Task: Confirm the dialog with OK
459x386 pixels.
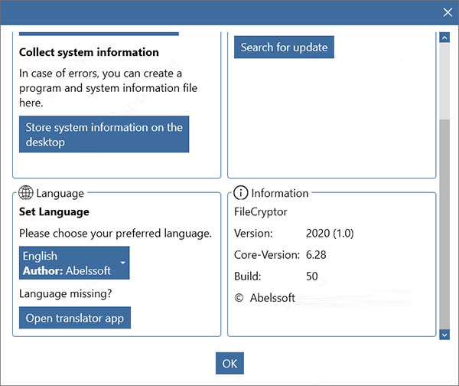Action: pos(229,363)
